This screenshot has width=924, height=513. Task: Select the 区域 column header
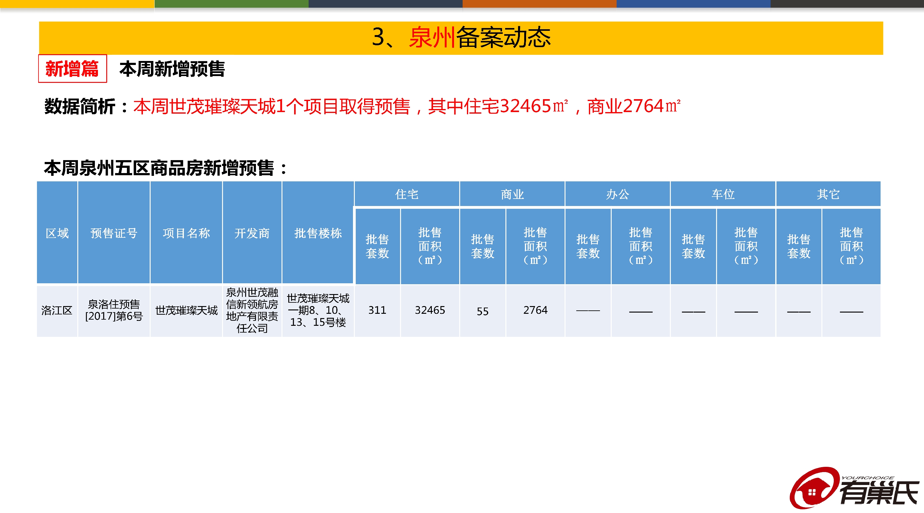tap(57, 233)
